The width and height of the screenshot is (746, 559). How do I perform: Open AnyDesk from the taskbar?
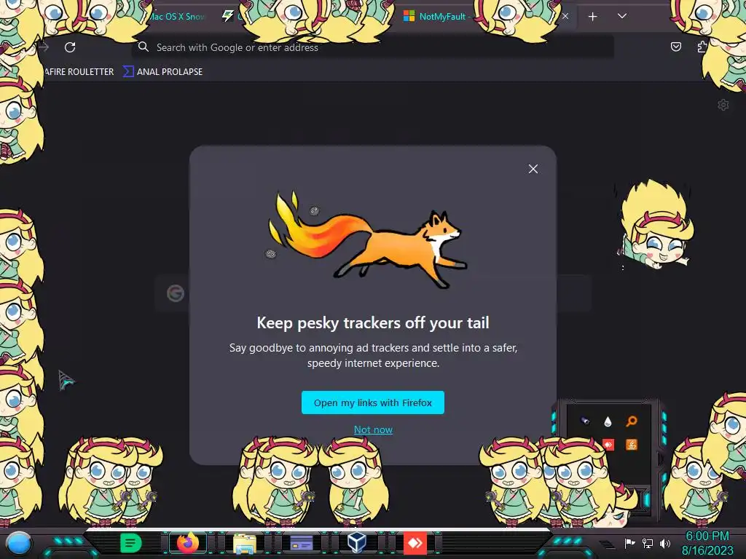click(x=415, y=543)
